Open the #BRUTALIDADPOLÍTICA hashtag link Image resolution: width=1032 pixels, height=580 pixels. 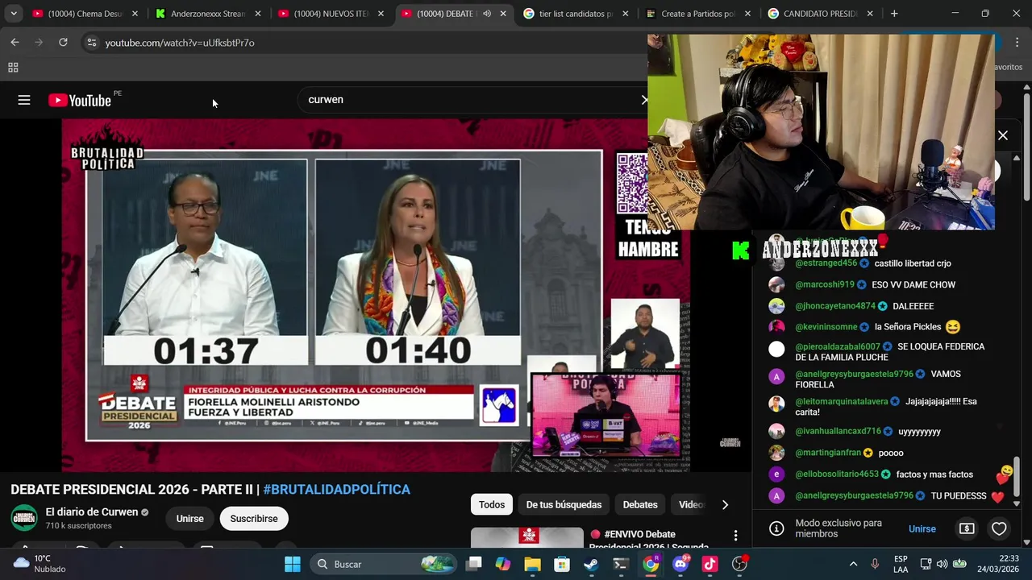click(336, 490)
